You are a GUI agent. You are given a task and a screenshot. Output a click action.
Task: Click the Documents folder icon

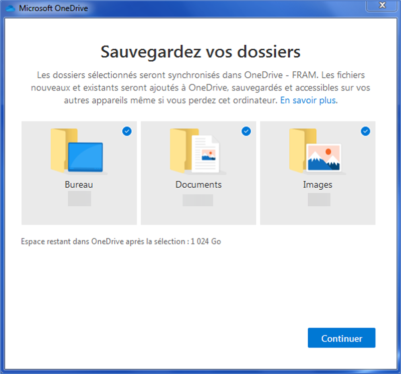coord(198,151)
